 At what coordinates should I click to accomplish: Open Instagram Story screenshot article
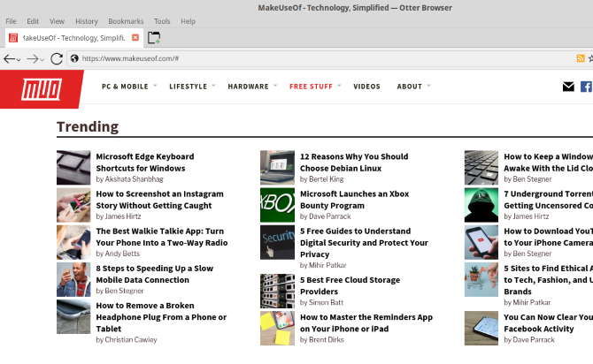(159, 200)
